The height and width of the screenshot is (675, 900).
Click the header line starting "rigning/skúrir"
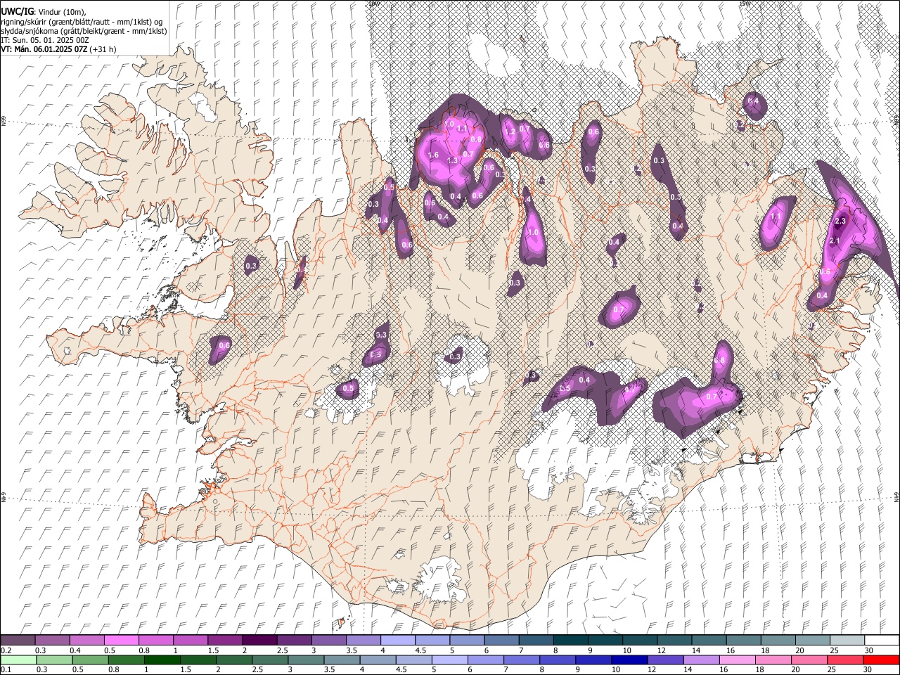[84, 22]
